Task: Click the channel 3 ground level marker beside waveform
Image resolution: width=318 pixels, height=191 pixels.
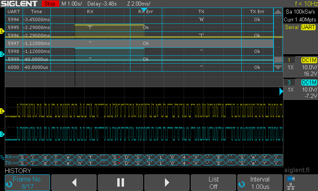Action: coord(2,134)
